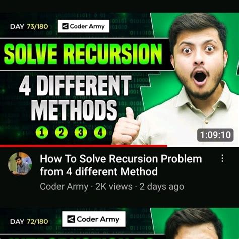239x239 pixels.
Task: Click the Coder Army channel name text
Action: click(x=64, y=187)
